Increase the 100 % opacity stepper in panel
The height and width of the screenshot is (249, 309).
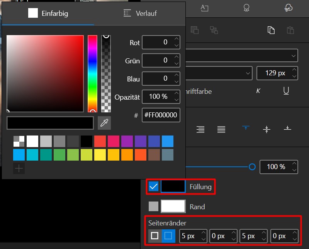(294, 164)
